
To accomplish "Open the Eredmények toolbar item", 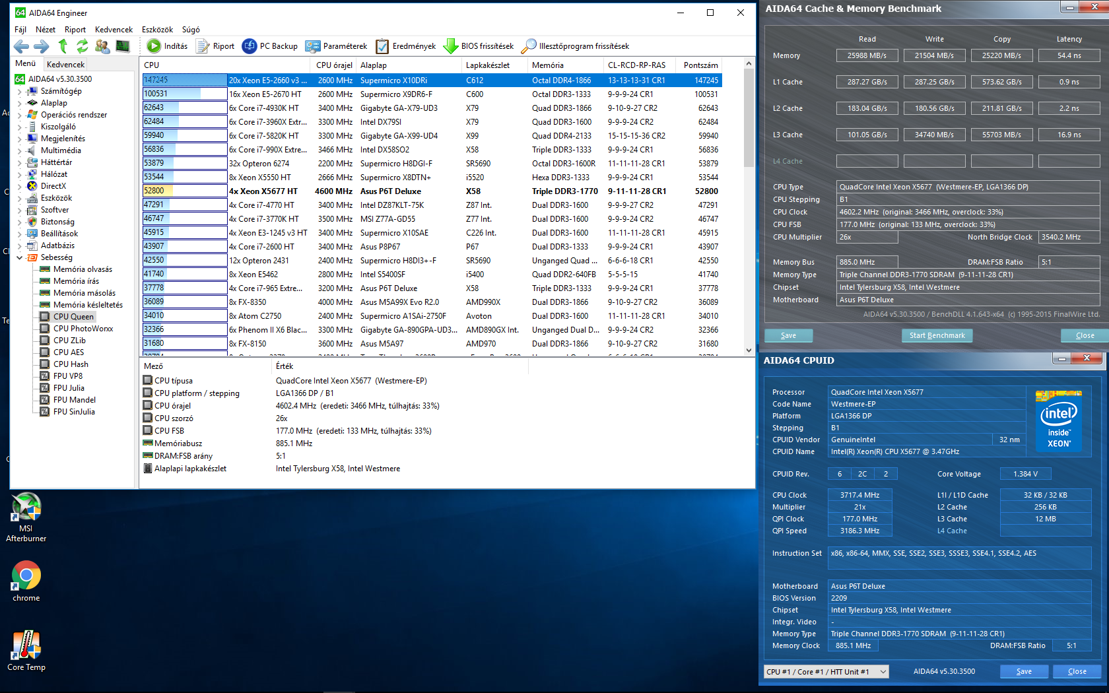I will pos(406,46).
